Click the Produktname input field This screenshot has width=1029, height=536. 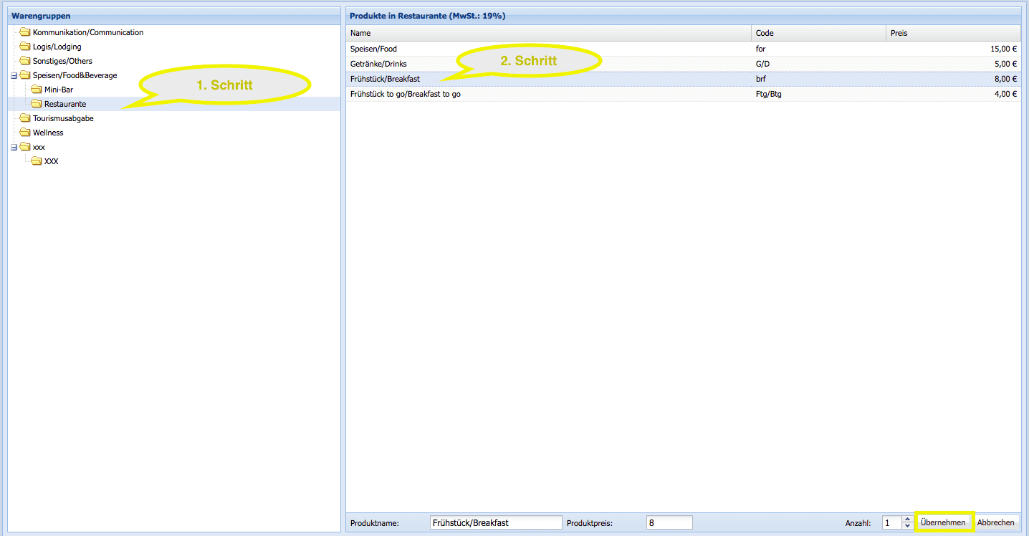[496, 523]
